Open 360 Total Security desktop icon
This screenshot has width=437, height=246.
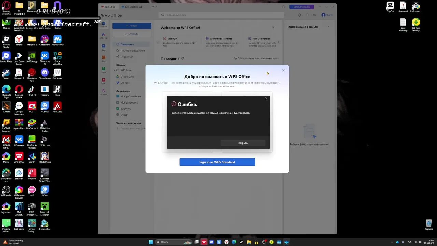[416, 25]
